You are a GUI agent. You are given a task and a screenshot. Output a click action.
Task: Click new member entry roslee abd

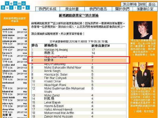pos(8,65)
